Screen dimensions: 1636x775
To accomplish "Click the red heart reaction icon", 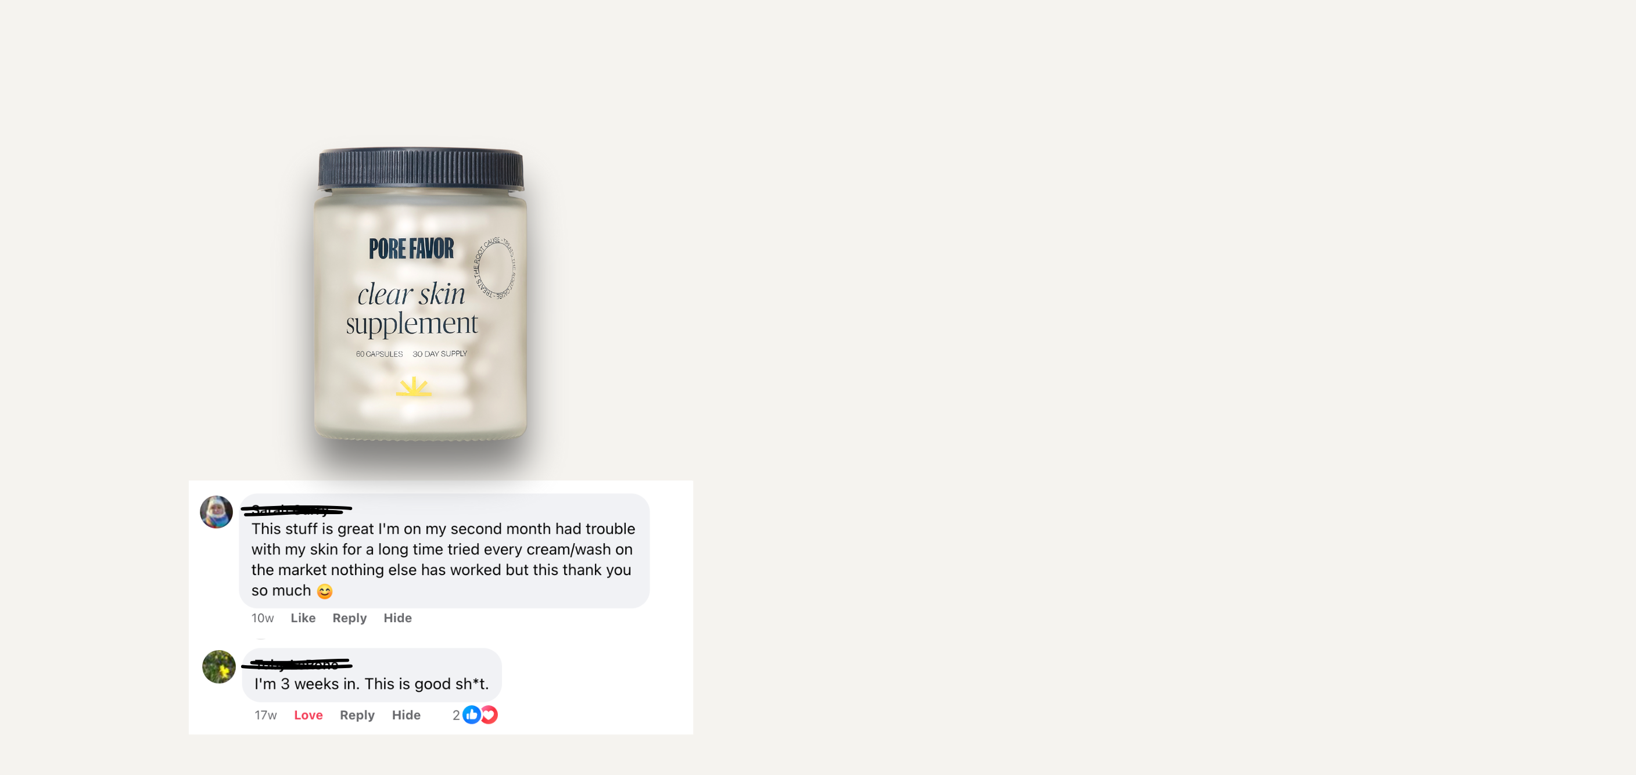I will [x=489, y=715].
